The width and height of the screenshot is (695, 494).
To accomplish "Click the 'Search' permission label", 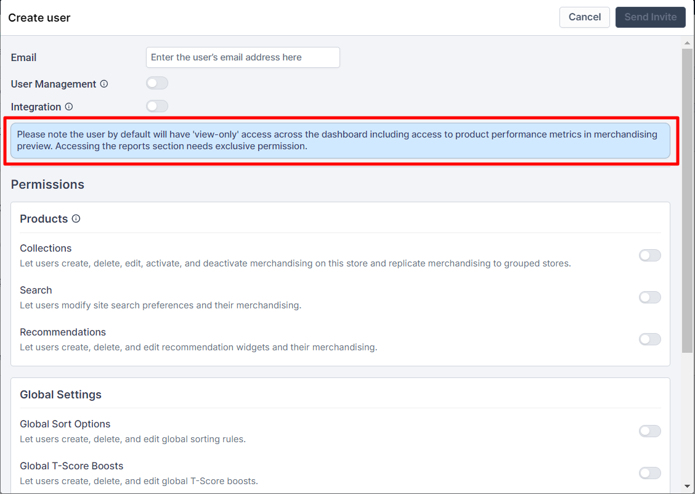I will pos(36,290).
